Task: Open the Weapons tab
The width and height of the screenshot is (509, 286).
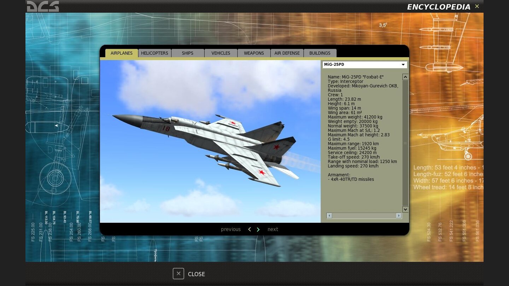Action: tap(254, 53)
